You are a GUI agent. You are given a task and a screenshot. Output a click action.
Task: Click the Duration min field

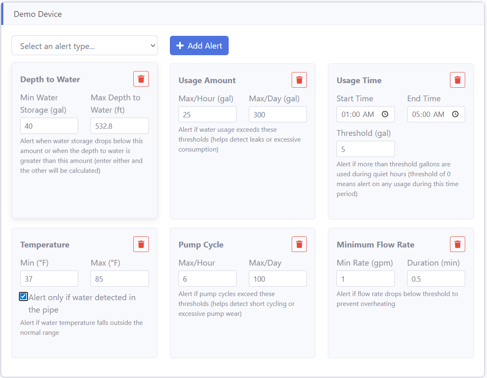(x=436, y=278)
